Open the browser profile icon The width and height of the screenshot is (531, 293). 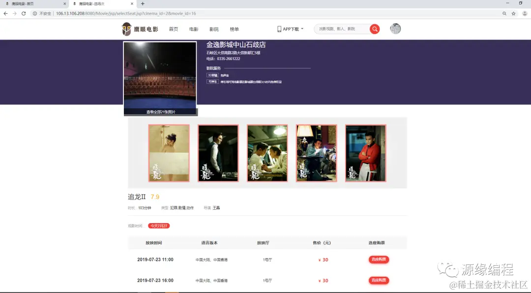point(525,14)
